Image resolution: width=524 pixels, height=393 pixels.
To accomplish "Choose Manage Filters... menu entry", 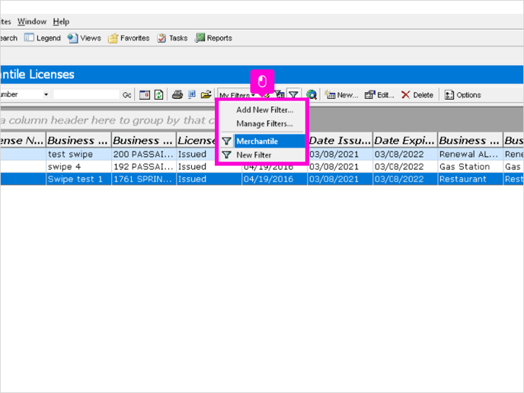I will 264,123.
